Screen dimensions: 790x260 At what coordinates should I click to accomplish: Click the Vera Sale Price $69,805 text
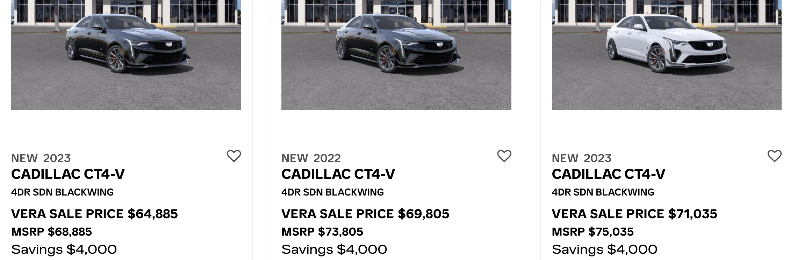(x=365, y=214)
